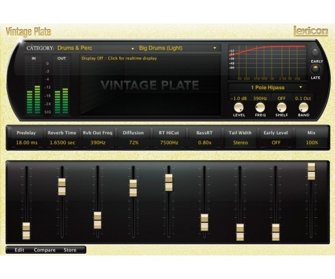Click the Mix slider handle

click(311, 171)
